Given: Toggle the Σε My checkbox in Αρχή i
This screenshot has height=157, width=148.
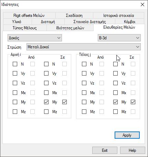Looking at the screenshot, I should tap(64, 102).
